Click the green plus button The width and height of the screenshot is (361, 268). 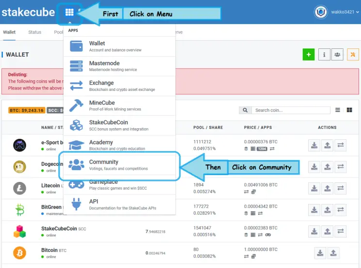309,55
